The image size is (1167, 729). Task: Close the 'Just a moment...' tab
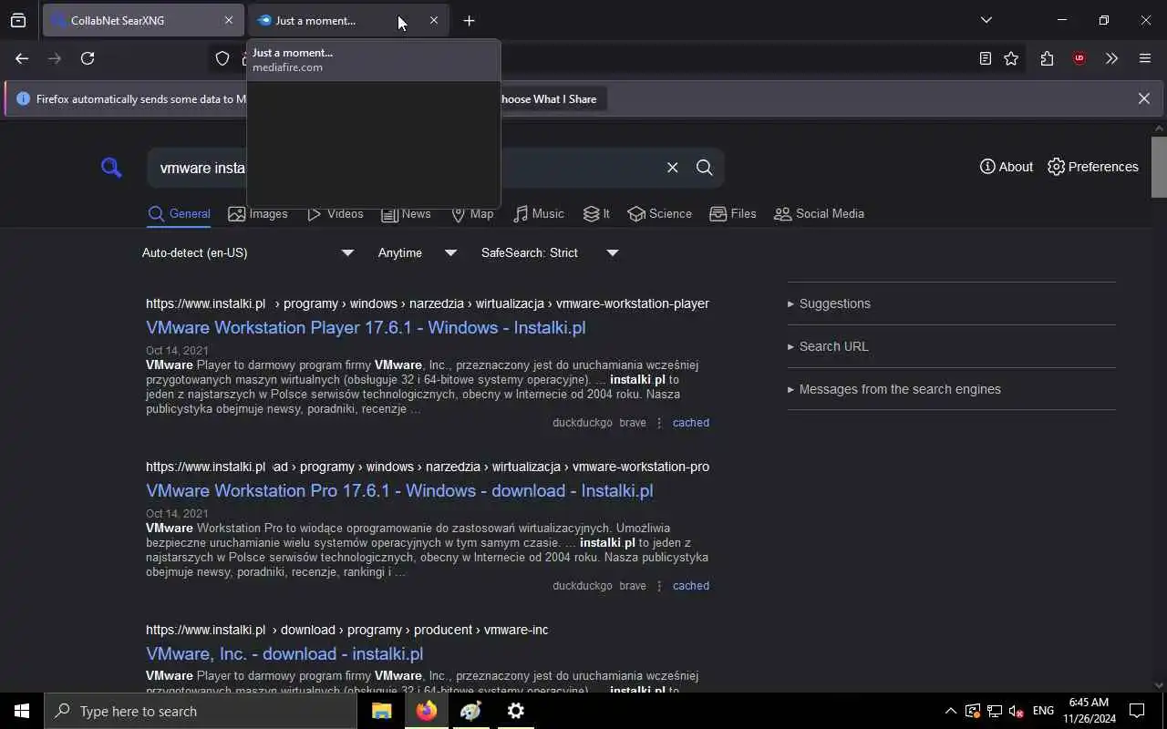coord(434,20)
